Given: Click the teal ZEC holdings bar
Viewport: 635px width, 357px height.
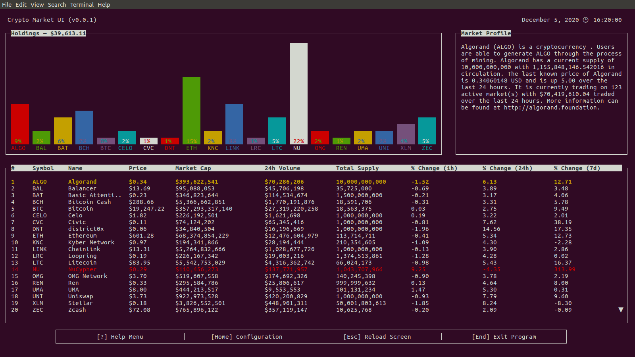Looking at the screenshot, I should click(x=427, y=131).
